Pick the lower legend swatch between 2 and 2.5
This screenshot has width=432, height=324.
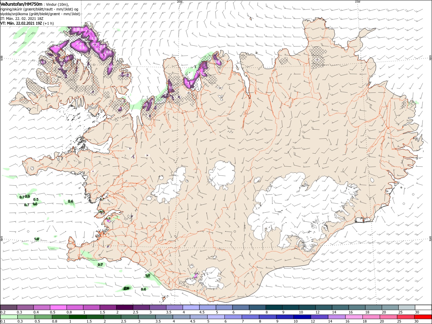pos(112,317)
